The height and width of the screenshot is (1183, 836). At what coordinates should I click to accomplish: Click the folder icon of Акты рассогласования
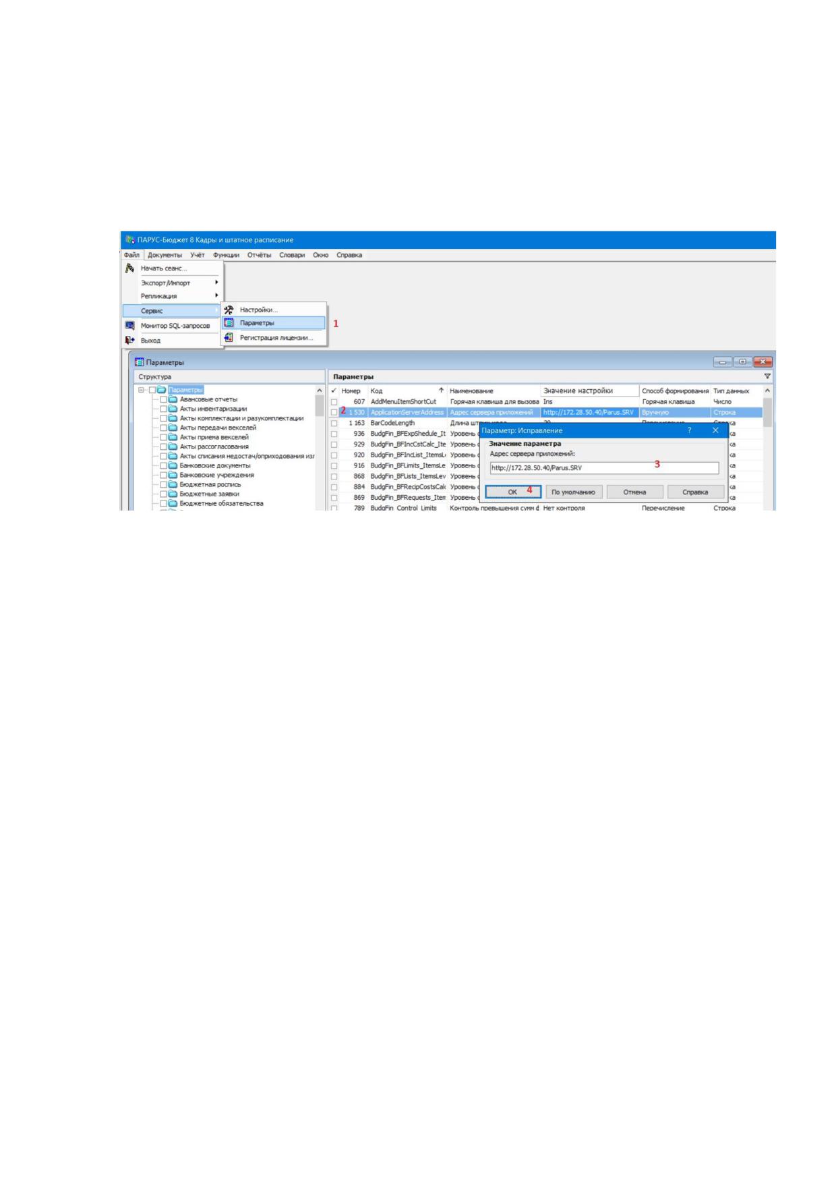tap(173, 446)
